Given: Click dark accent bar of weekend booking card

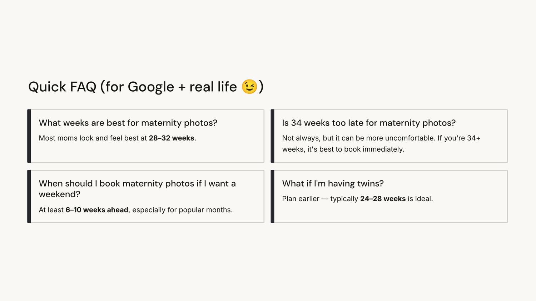Looking at the screenshot, I should coord(29,197).
